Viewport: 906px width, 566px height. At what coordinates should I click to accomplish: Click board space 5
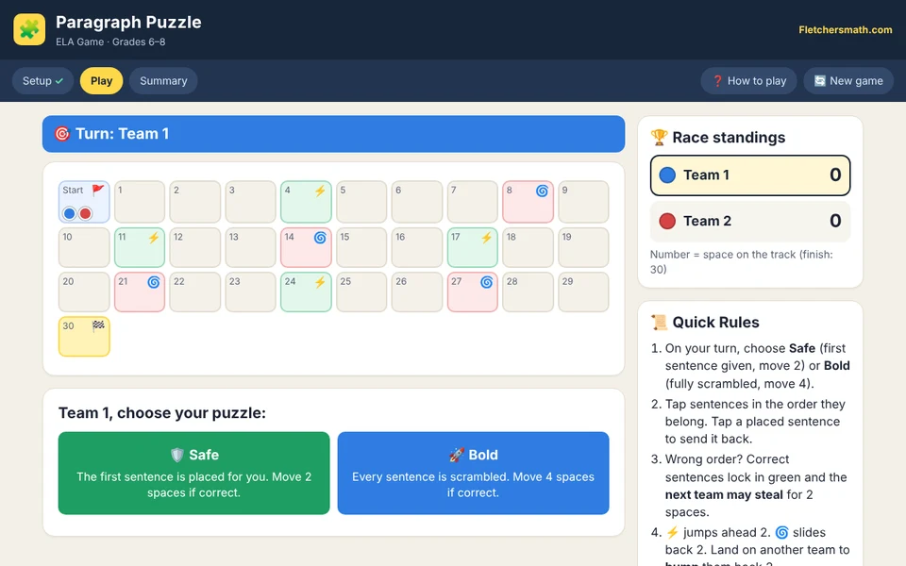click(x=361, y=202)
